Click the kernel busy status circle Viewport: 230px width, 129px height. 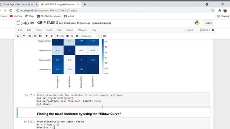(213, 30)
